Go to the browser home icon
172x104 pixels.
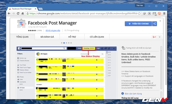coord(23,13)
